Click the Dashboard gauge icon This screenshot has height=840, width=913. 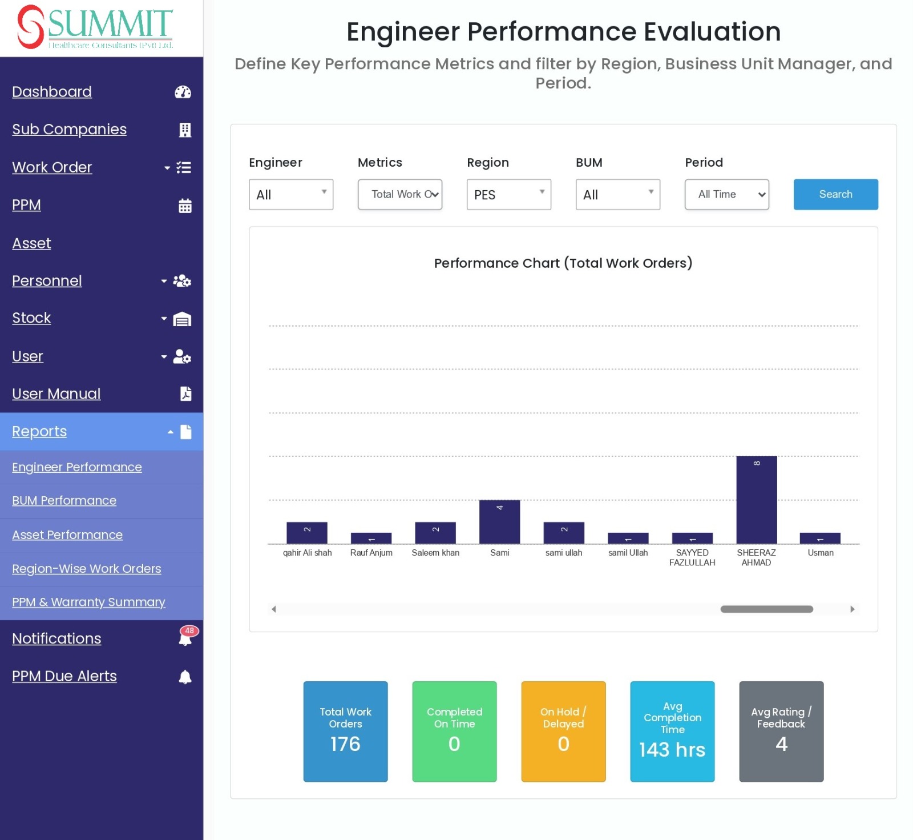point(183,92)
